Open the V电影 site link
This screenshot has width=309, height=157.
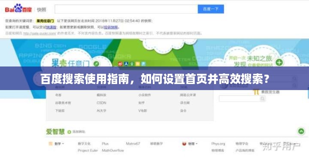tap(142, 111)
